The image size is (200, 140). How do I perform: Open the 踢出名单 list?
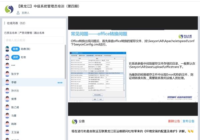39,33
